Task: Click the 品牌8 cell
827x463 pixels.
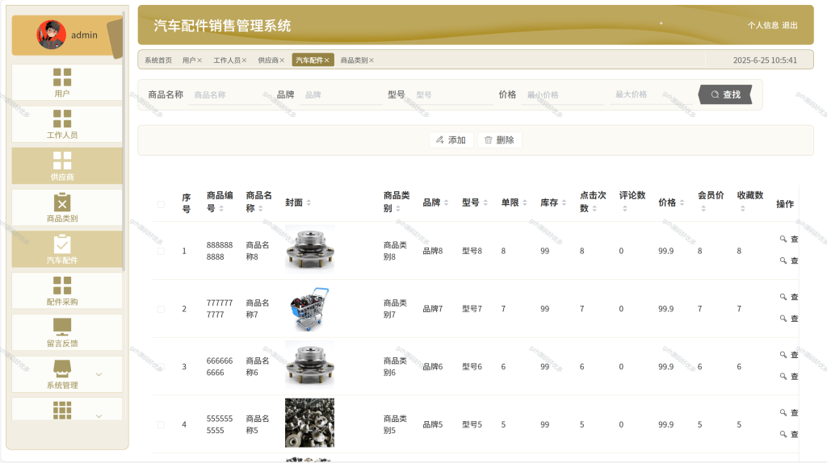Action: 433,251
